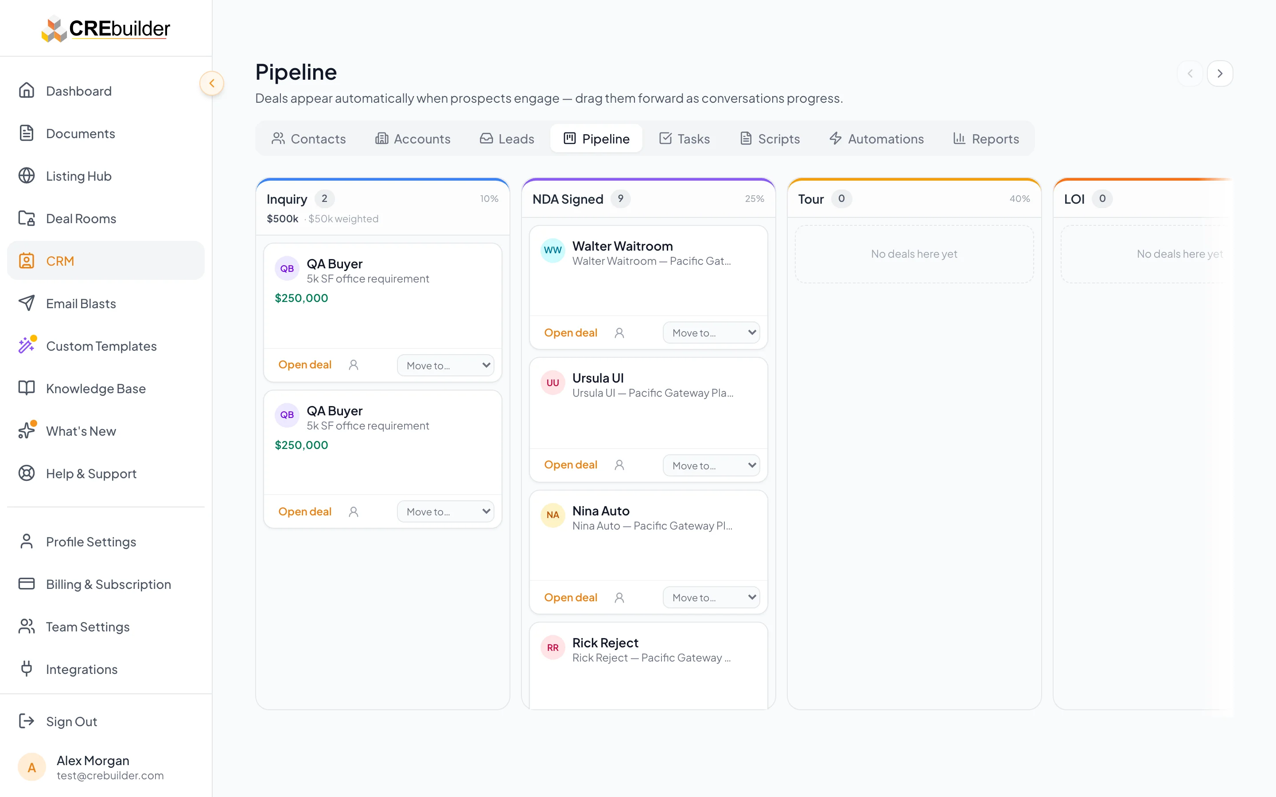Click the Knowledge Base book icon
The image size is (1276, 797).
(27, 388)
